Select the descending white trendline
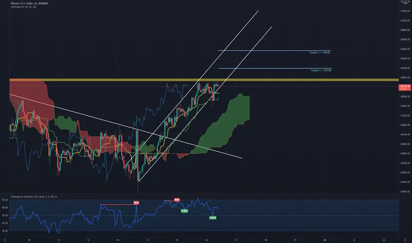Image resolution: width=412 pixels, height=243 pixels. (126, 126)
